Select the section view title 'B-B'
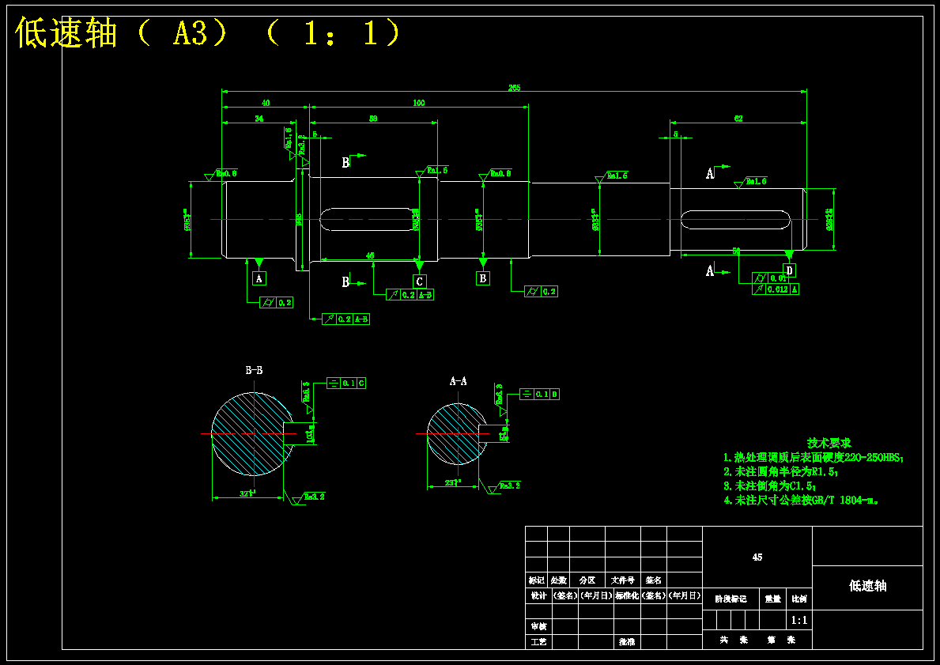 255,371
